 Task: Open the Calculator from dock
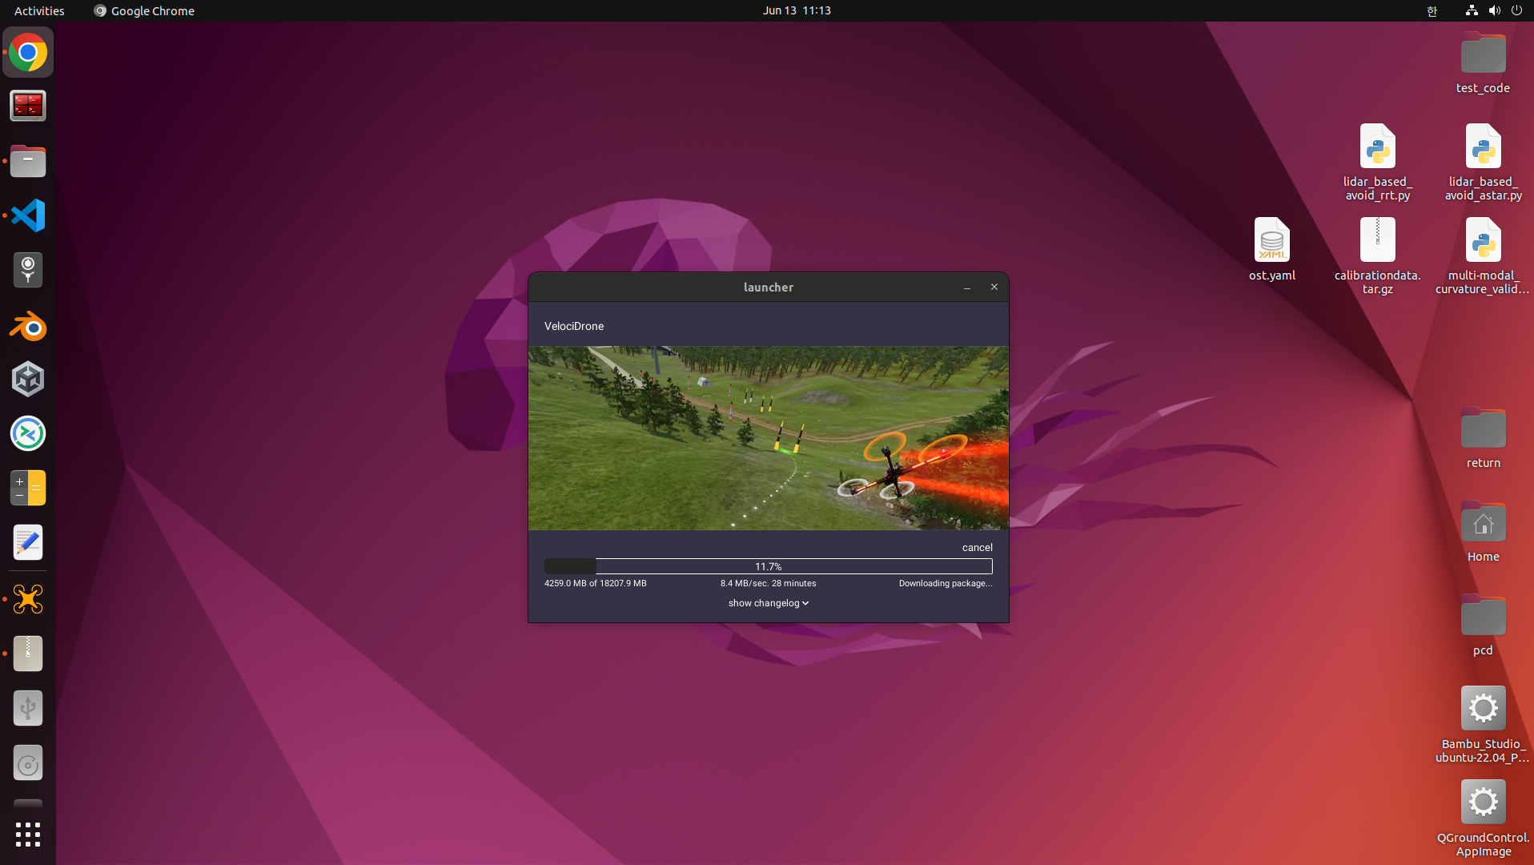28,488
